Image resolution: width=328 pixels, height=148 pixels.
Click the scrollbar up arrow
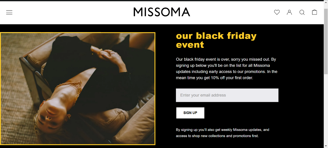coord(326,2)
